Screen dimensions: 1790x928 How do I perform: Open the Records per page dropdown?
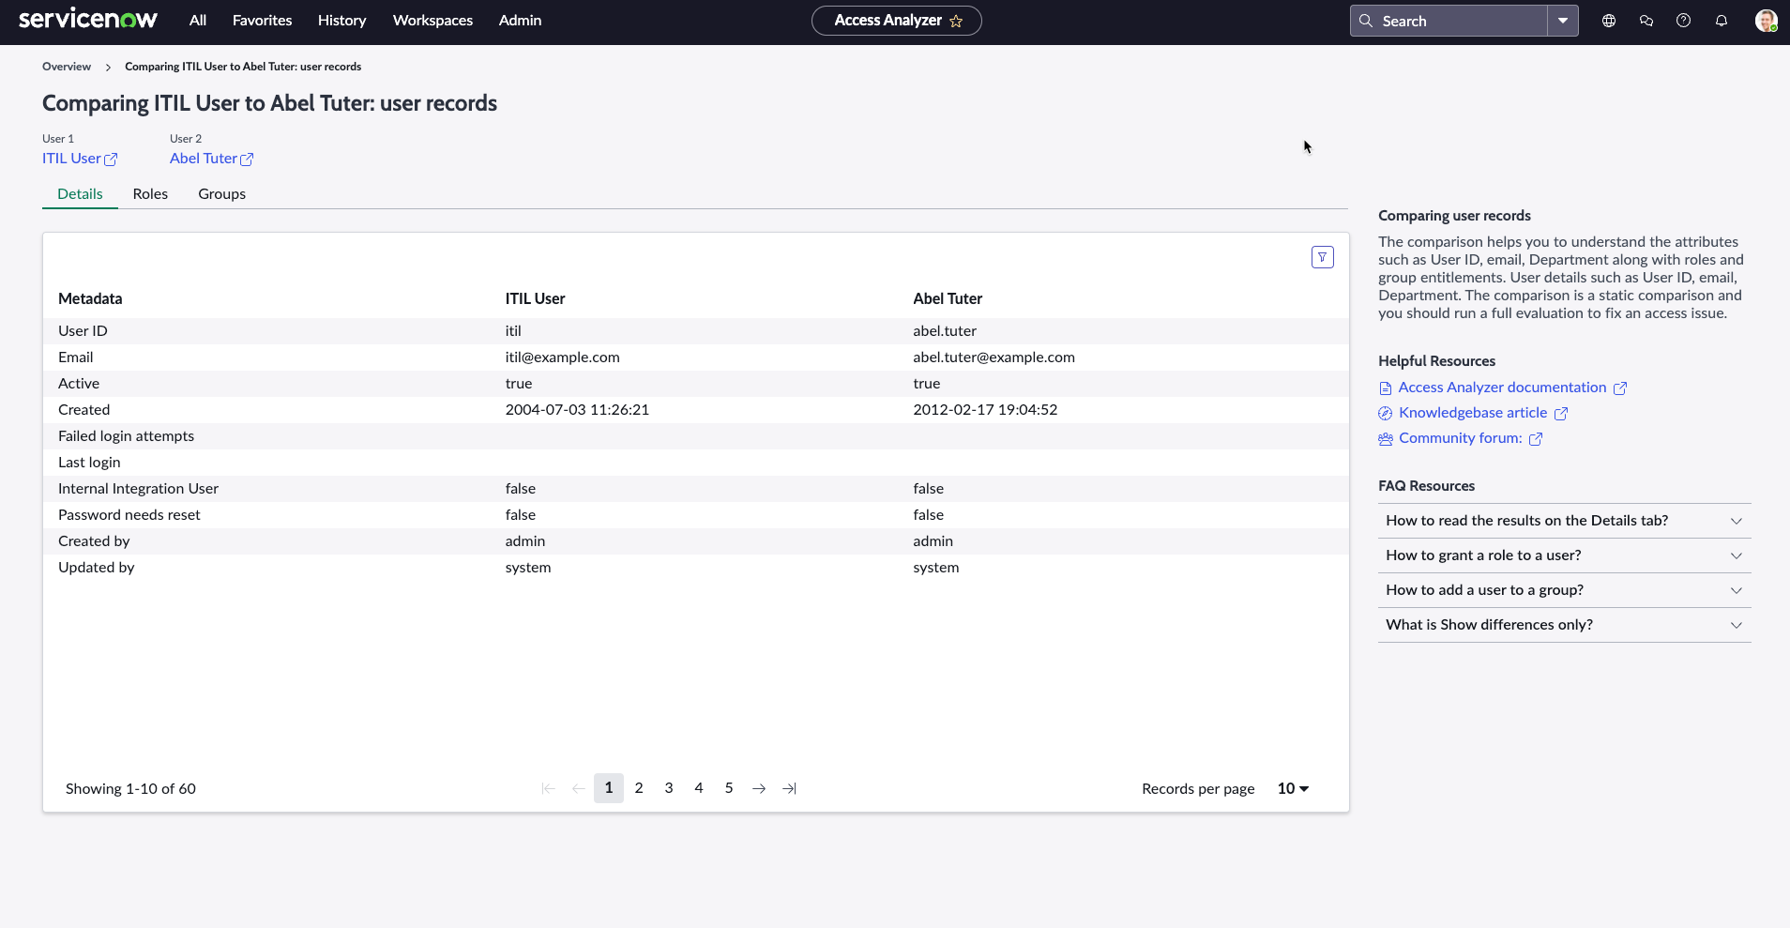tap(1293, 789)
